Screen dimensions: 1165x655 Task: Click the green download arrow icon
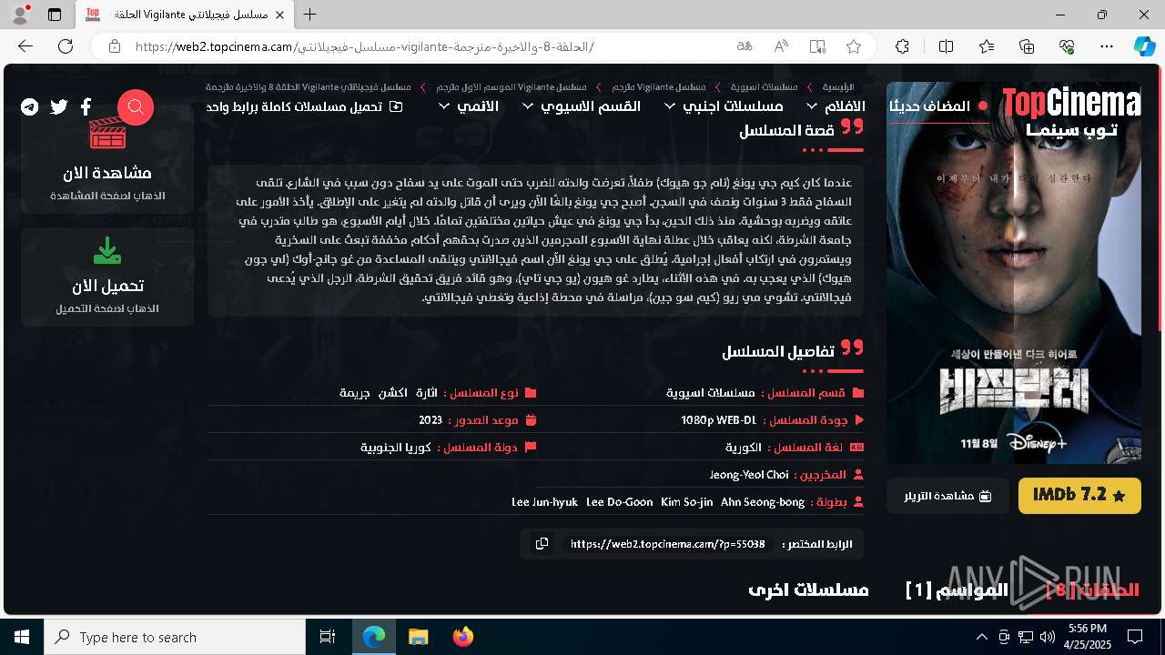pyautogui.click(x=107, y=250)
